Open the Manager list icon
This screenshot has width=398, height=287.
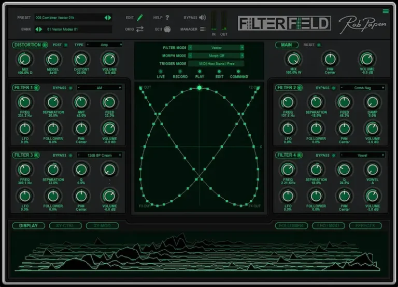pos(203,29)
